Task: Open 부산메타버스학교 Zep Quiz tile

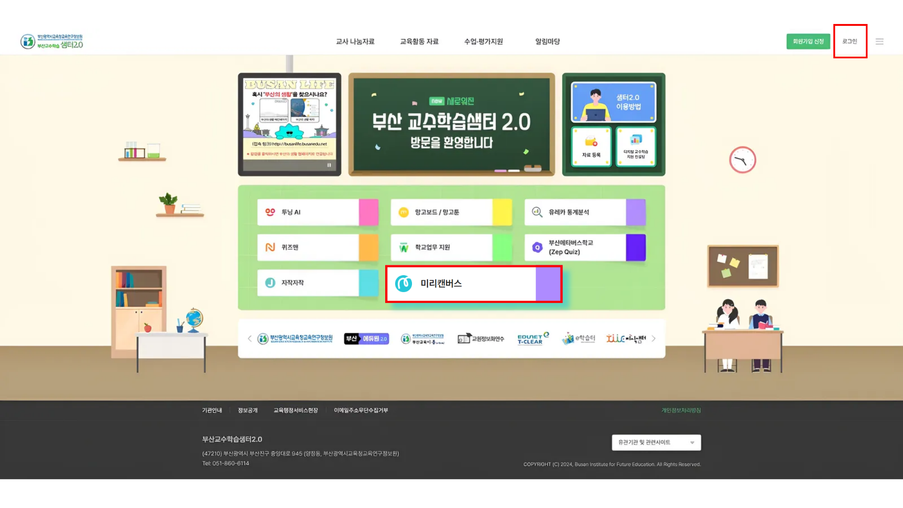Action: (584, 247)
